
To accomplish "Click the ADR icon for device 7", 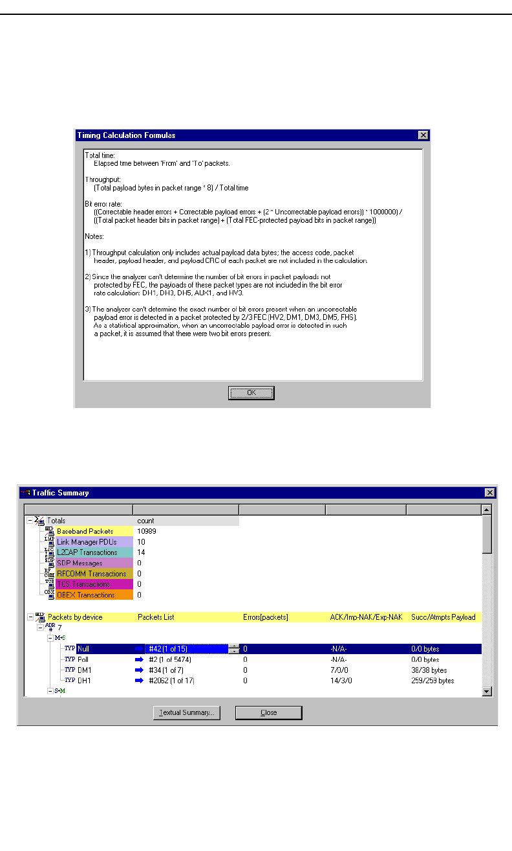I will point(50,628).
